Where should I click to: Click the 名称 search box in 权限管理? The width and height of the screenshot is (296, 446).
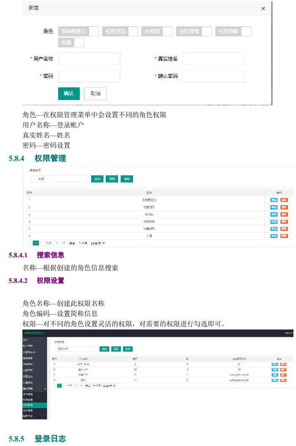pyautogui.click(x=58, y=179)
